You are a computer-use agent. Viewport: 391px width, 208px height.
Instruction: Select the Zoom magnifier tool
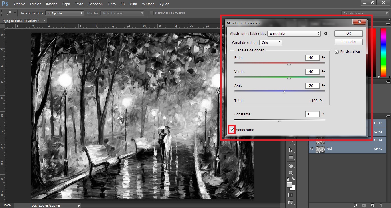tap(291, 173)
